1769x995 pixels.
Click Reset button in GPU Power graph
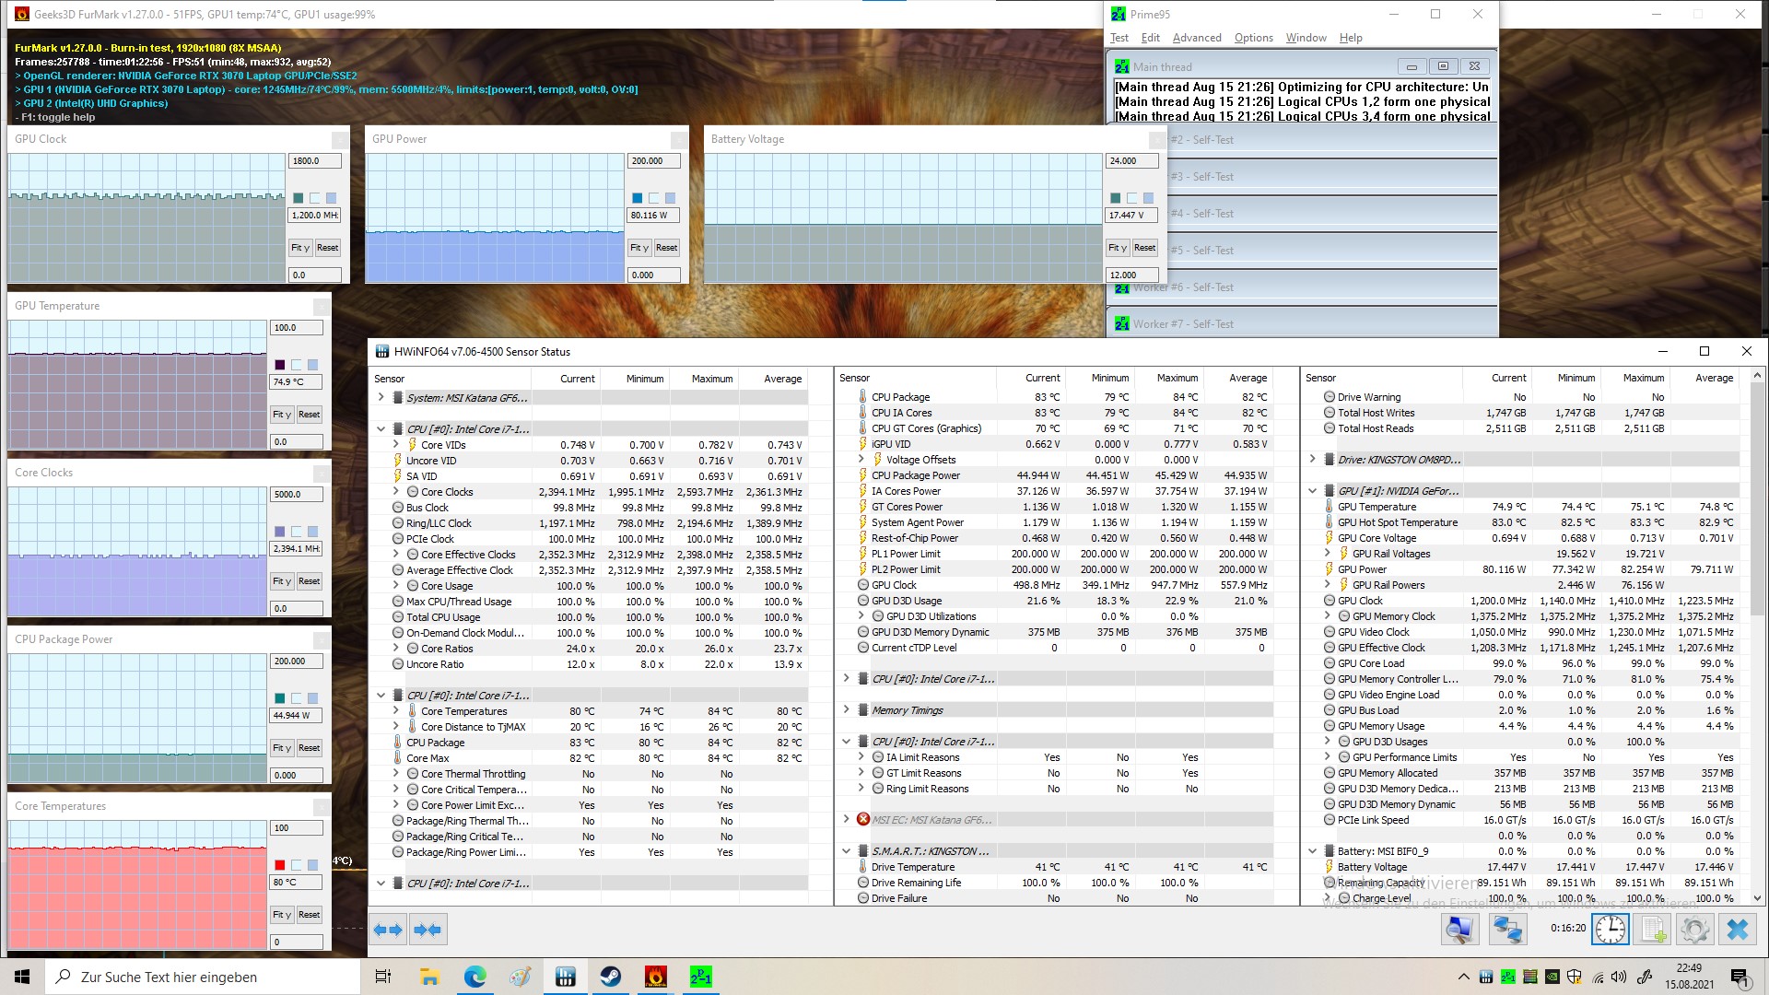click(666, 248)
